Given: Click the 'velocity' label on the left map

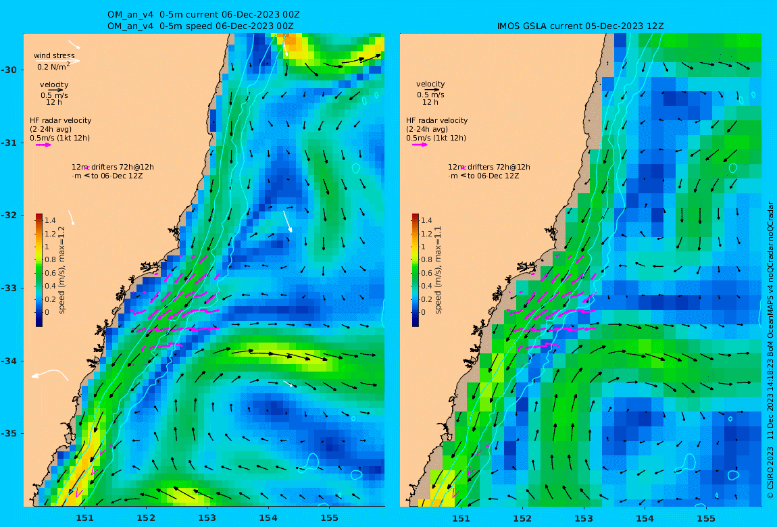Looking at the screenshot, I should [x=55, y=84].
